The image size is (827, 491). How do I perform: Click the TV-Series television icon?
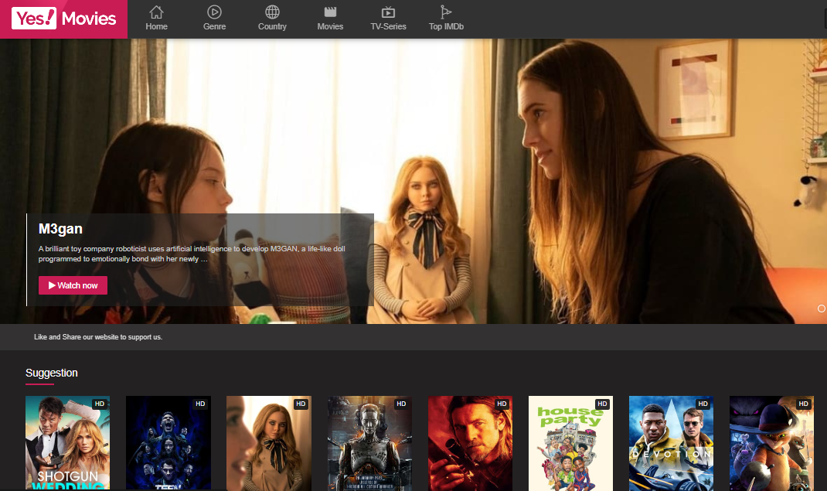click(388, 12)
